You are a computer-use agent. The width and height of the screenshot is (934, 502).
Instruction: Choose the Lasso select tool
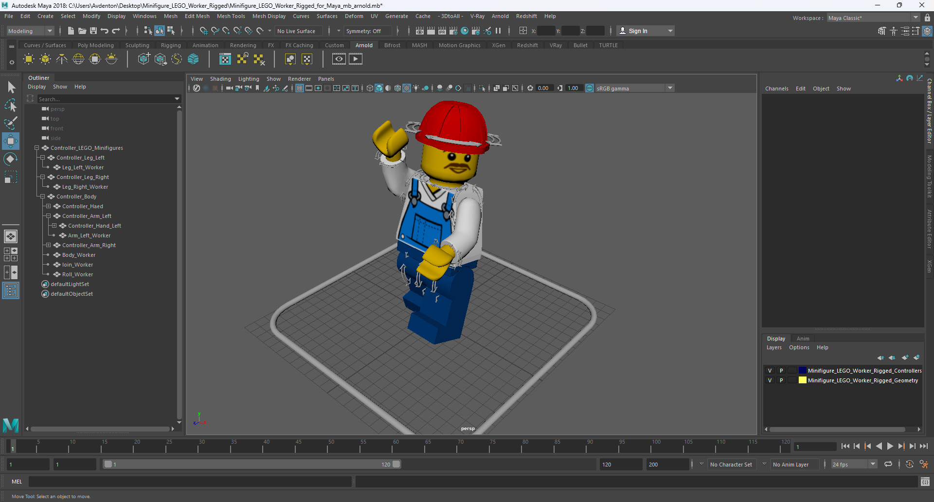(11, 105)
